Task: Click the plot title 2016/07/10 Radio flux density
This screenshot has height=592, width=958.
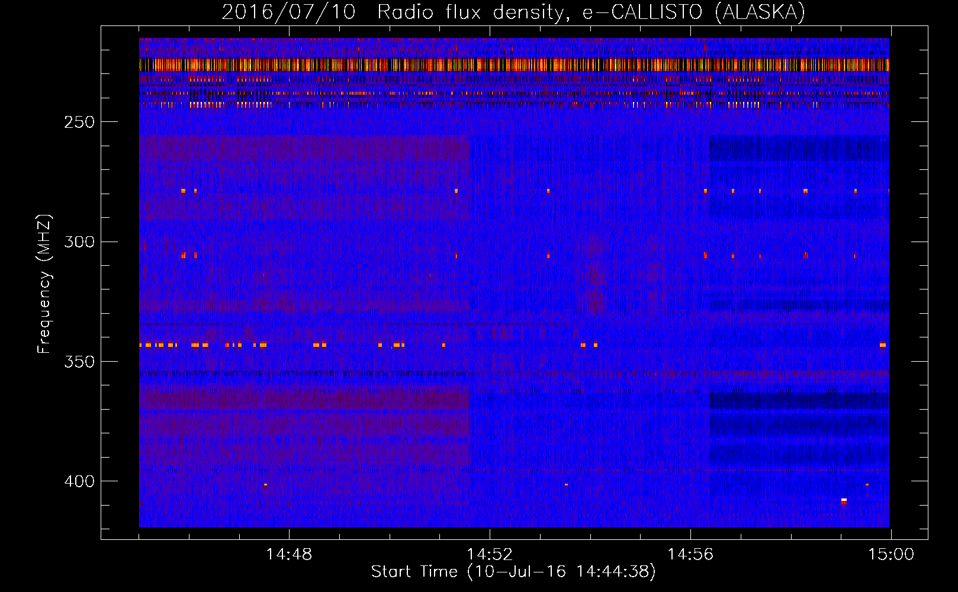Action: pos(513,12)
